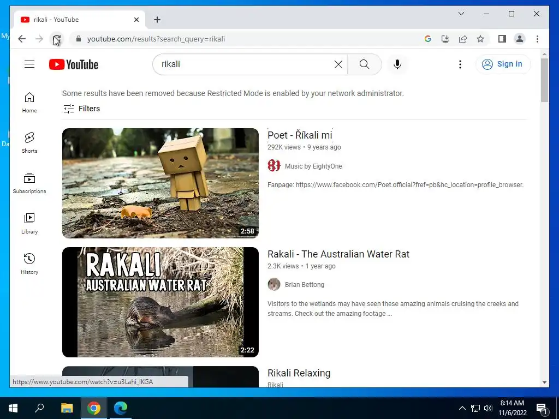This screenshot has height=419, width=559.
Task: Open the notification center icon
Action: (542, 408)
